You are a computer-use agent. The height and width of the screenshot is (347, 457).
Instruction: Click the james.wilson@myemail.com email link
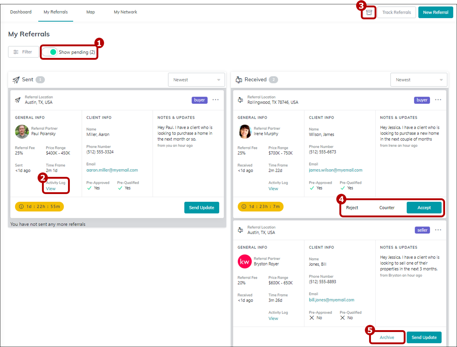point(335,170)
